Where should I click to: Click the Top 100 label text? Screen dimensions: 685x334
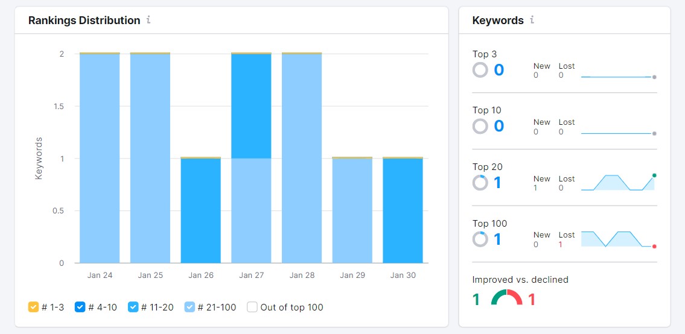tap(489, 224)
